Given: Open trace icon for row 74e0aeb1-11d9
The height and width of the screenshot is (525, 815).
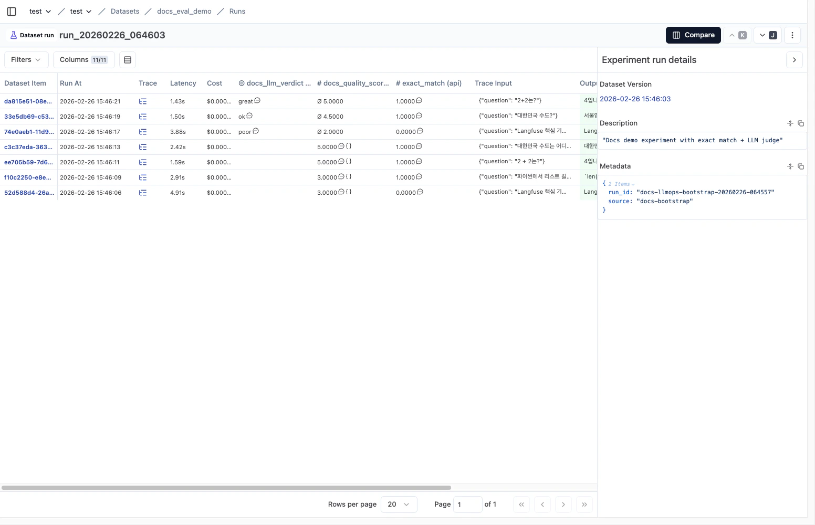Looking at the screenshot, I should (143, 132).
